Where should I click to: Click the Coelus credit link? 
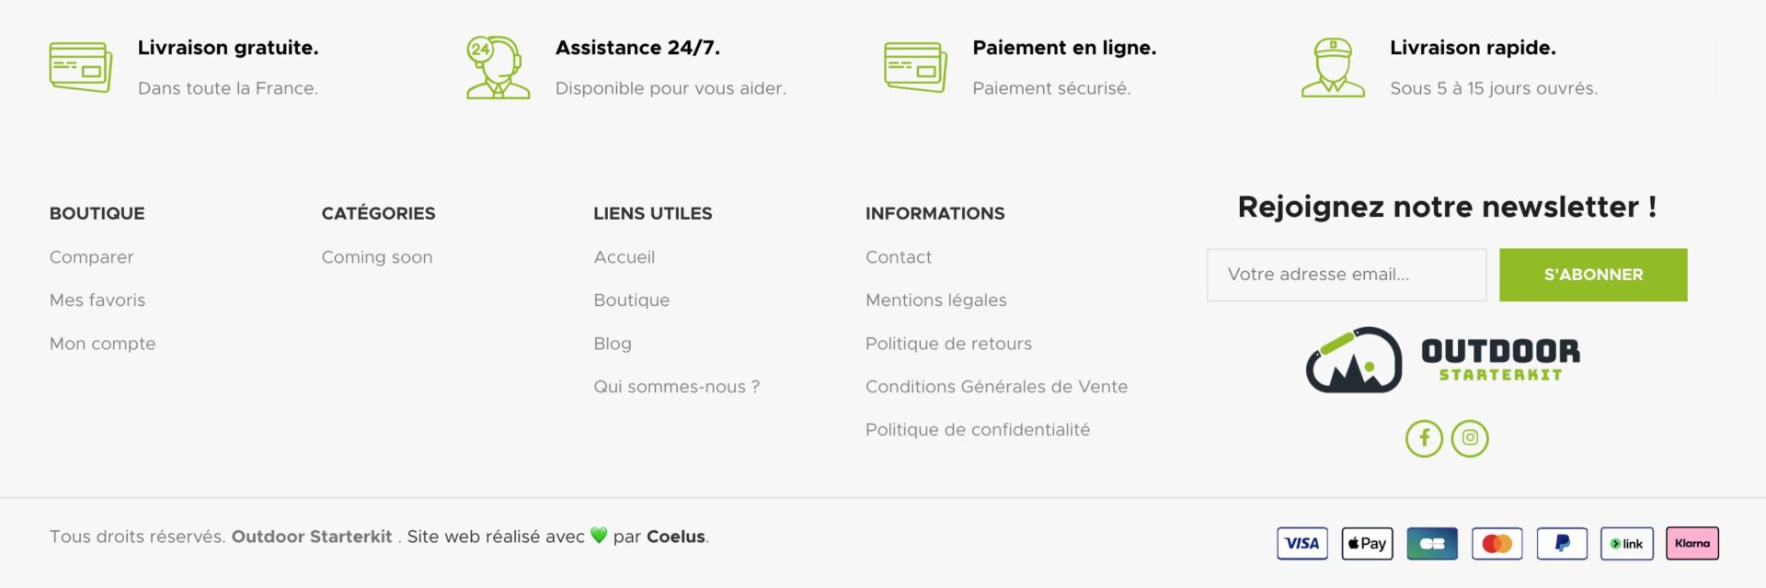(x=677, y=536)
